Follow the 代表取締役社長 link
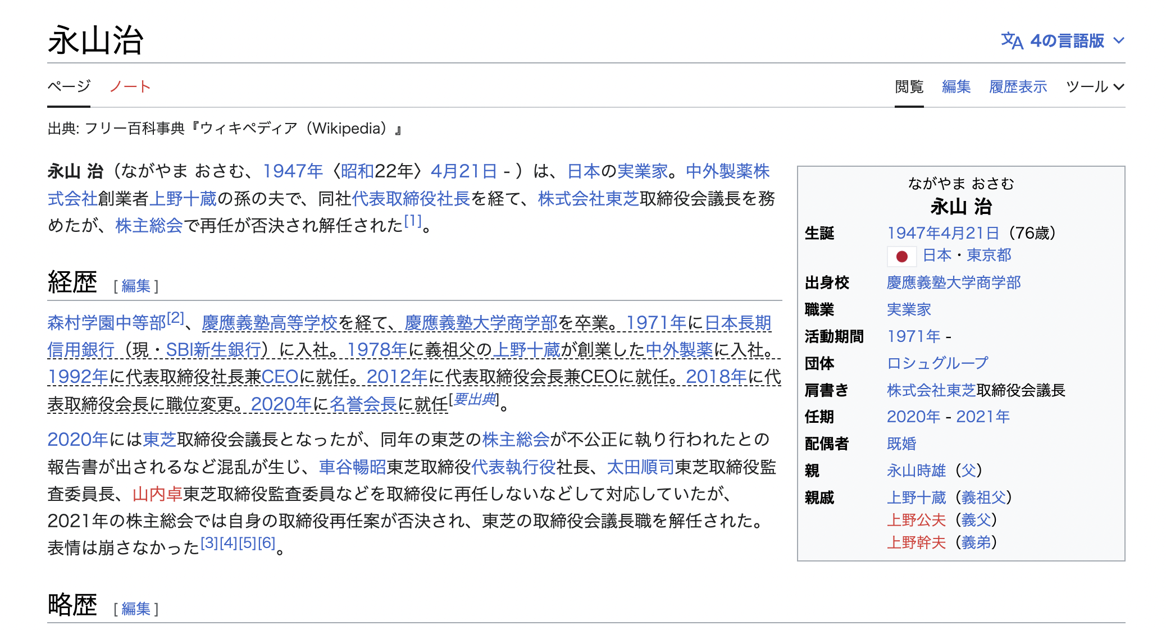 [x=411, y=198]
